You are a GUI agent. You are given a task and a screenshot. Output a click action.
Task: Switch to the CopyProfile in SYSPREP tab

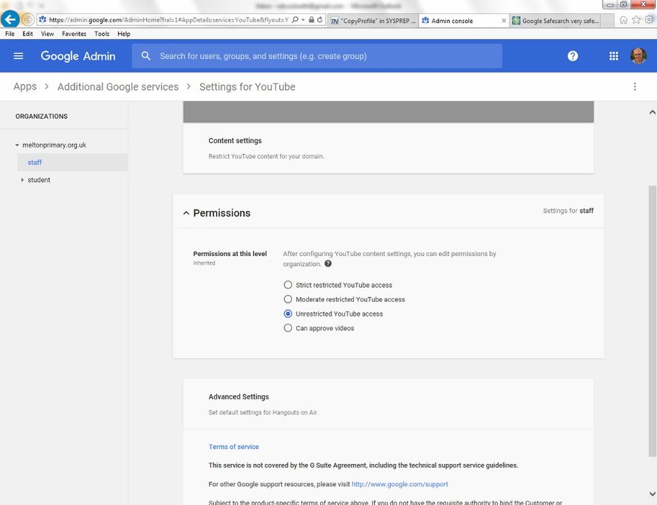pos(373,20)
